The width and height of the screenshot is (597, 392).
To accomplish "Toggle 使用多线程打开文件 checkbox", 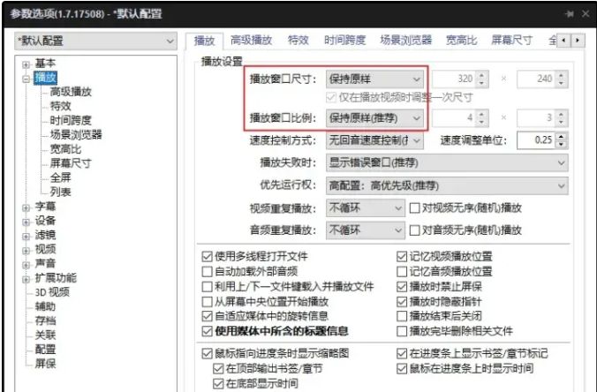I will [x=208, y=257].
